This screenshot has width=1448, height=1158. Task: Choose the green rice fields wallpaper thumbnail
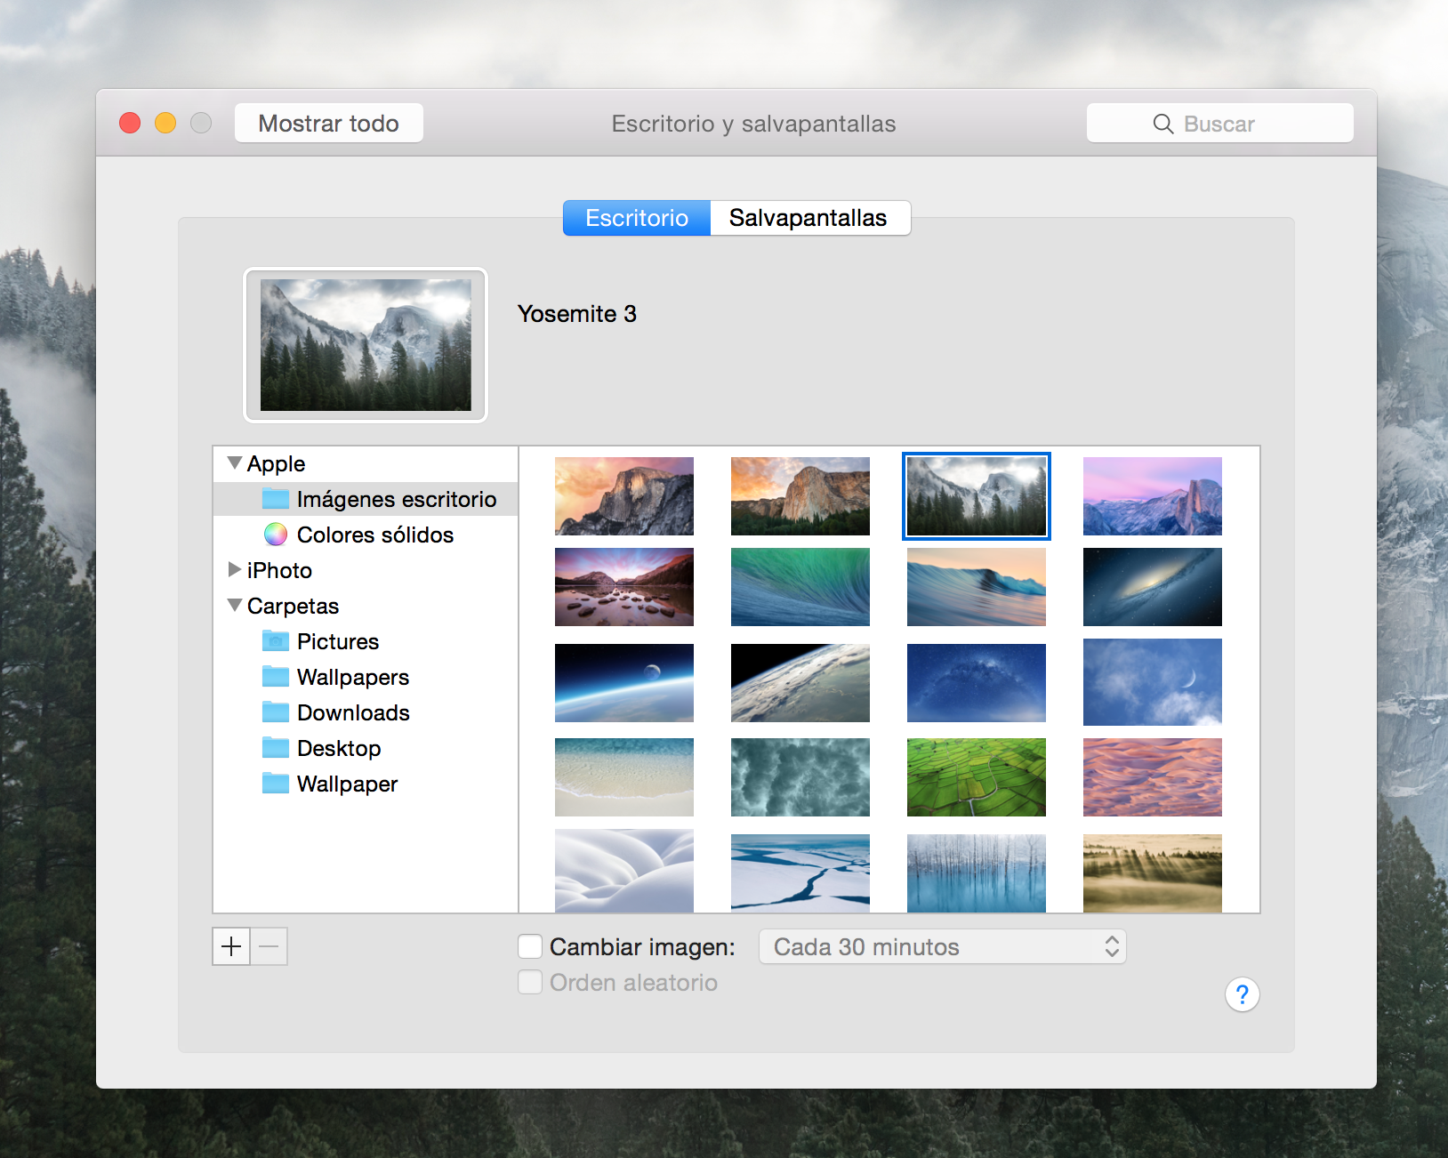[976, 777]
